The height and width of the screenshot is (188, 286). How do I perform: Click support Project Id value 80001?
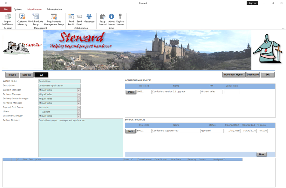[x=144, y=131]
